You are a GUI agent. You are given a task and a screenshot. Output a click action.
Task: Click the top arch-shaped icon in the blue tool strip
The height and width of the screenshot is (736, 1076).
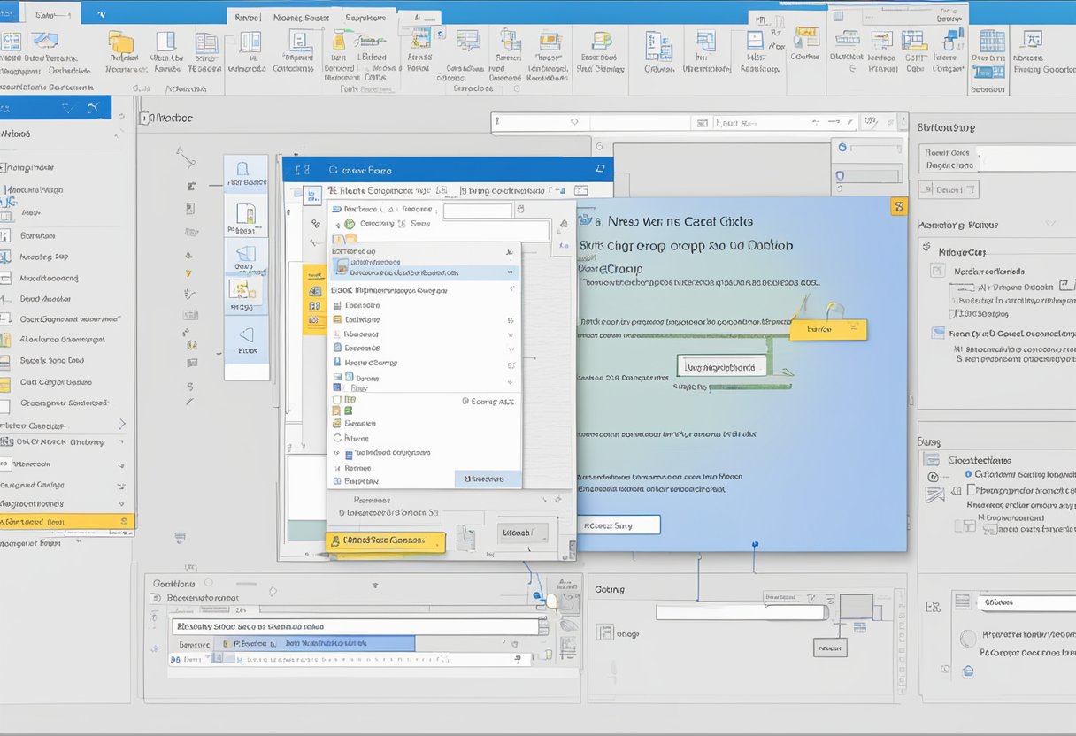click(245, 165)
